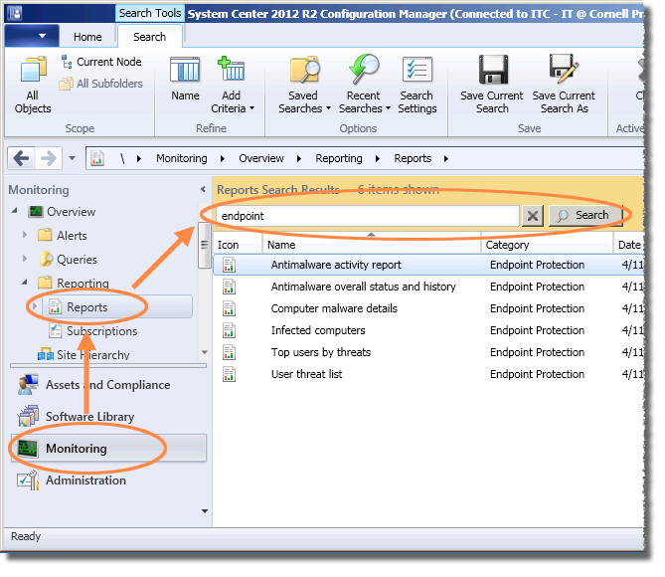665x577 pixels.
Task: Click the Antimalware activity report row icon
Action: tap(229, 265)
